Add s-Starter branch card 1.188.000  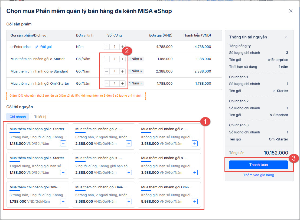[x=63, y=173]
